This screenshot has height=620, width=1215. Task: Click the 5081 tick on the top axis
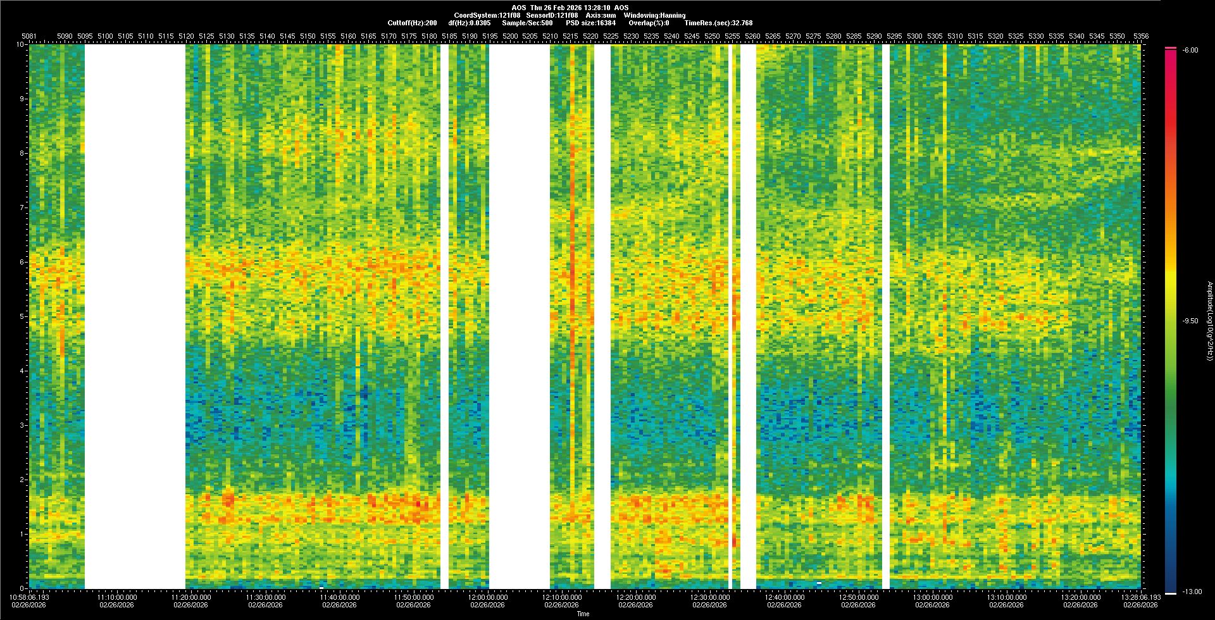click(x=29, y=36)
